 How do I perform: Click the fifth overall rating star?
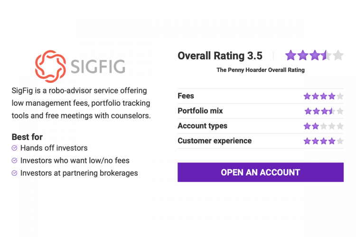tap(338, 55)
